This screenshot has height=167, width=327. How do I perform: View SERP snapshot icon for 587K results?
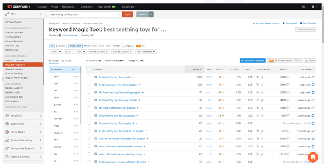[288, 77]
